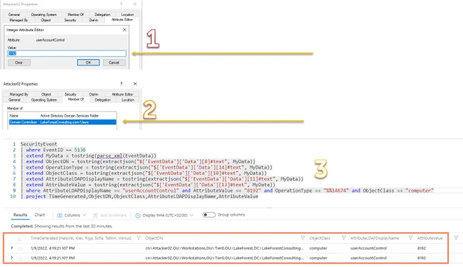Click the Columns grid icon

(x=60, y=215)
